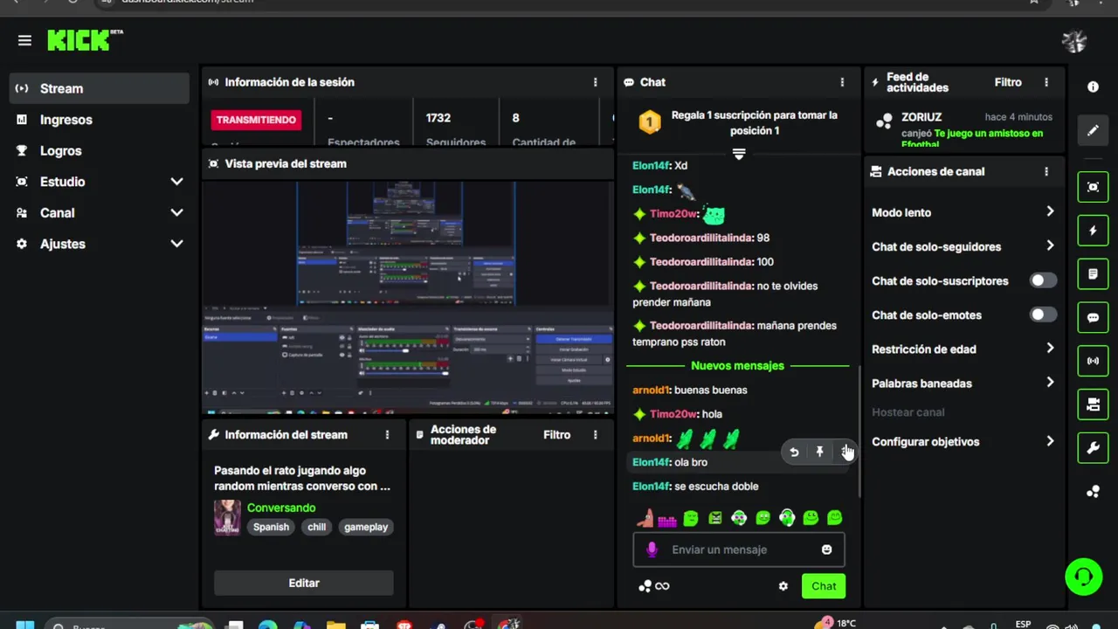The image size is (1118, 629).
Task: Click the purple microphone icon in chat input
Action: tap(652, 550)
